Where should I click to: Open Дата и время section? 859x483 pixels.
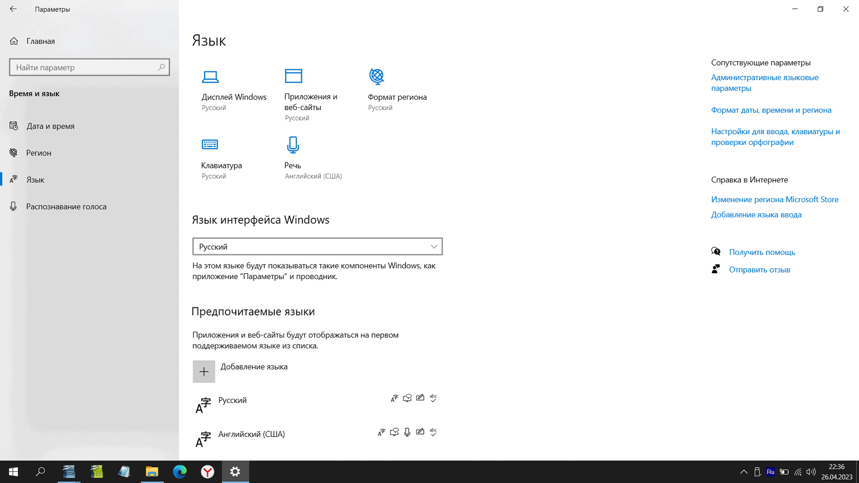coord(50,126)
